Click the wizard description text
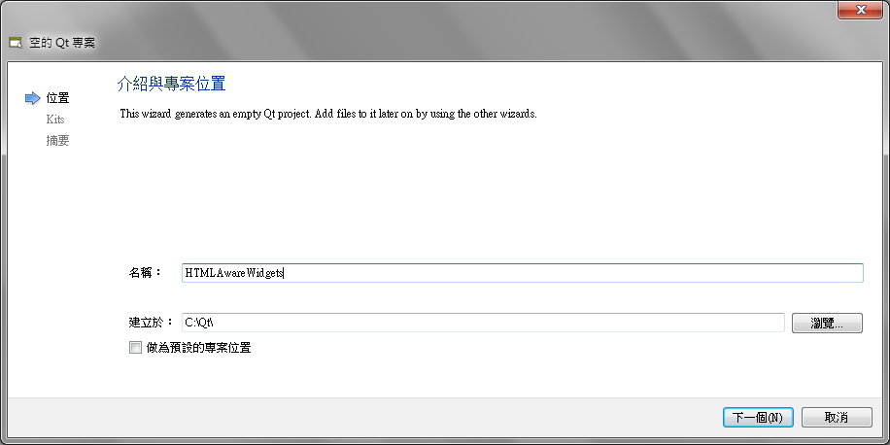This screenshot has height=445, width=890. 328,114
